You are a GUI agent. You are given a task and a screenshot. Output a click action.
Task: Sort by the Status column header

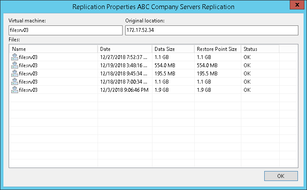[x=260, y=49]
